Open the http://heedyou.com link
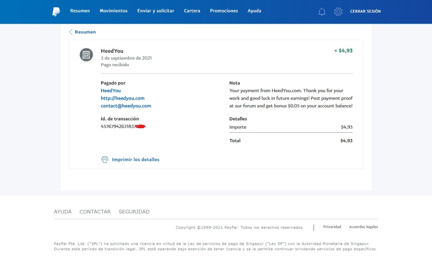 click(x=122, y=98)
